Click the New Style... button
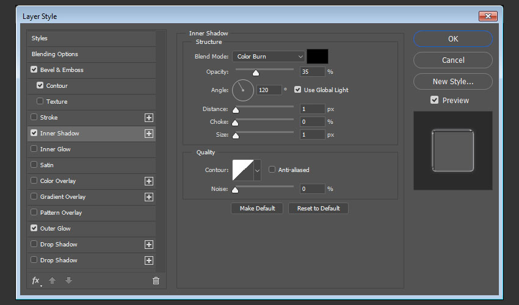Image resolution: width=519 pixels, height=305 pixels. coord(452,81)
